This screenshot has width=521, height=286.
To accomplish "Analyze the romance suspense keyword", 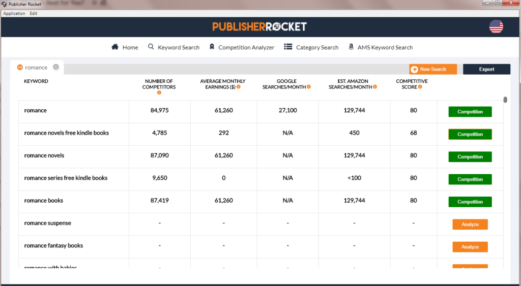I will [470, 225].
